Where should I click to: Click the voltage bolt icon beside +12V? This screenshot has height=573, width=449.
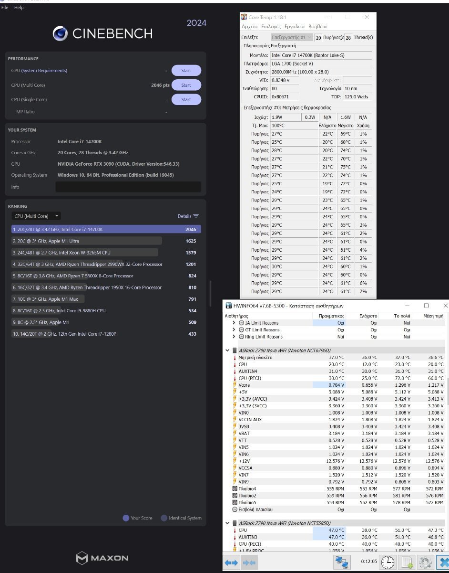(x=235, y=461)
